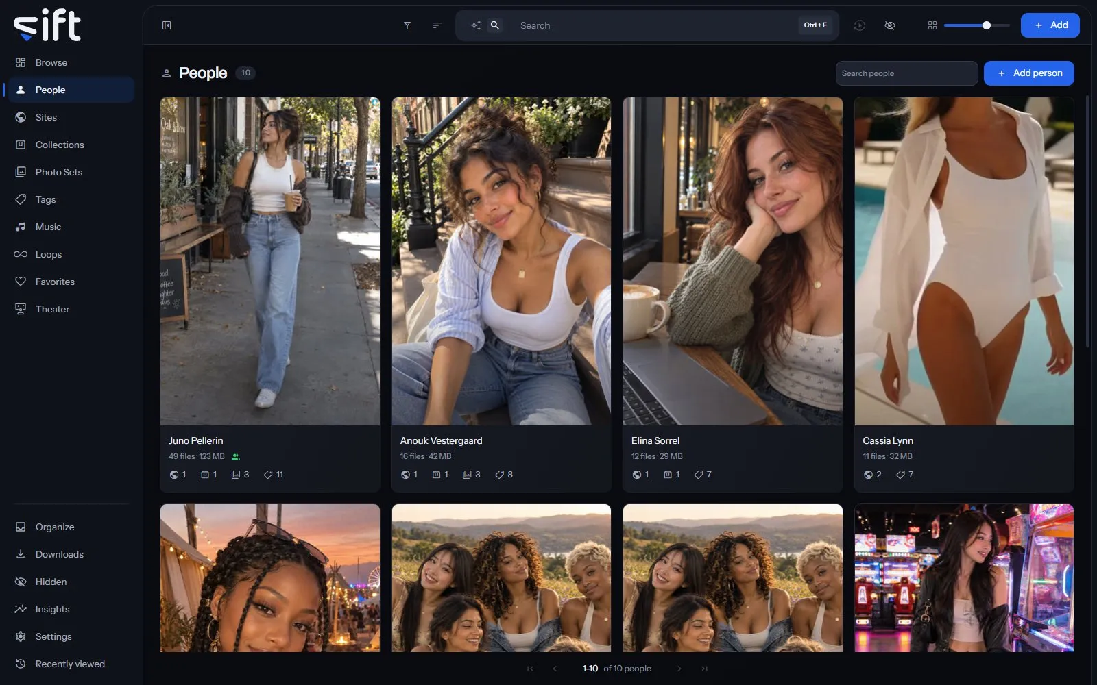Click the Anouk Vestergaard name

pos(441,440)
